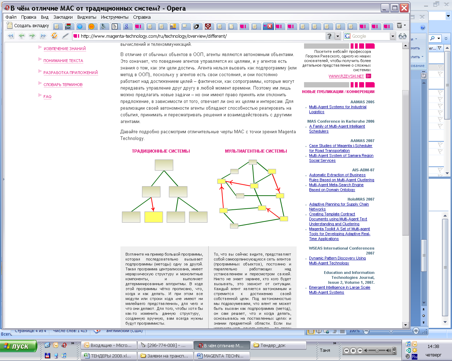Click the Windows пуск Start button
The image size is (452, 361).
(18, 346)
